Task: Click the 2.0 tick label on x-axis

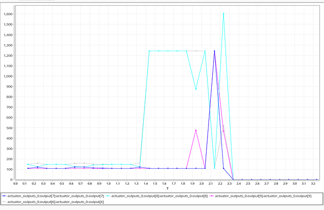Action: point(205,183)
